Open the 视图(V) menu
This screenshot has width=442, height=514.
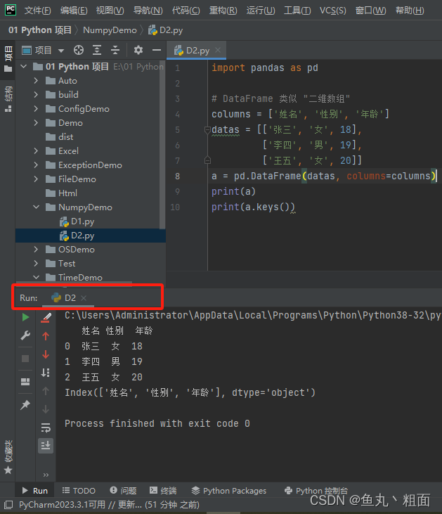110,11
